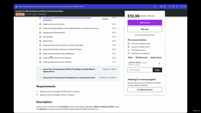Click the infinity icon beside Full lifetime access
The image size is (201, 113).
(128, 50)
